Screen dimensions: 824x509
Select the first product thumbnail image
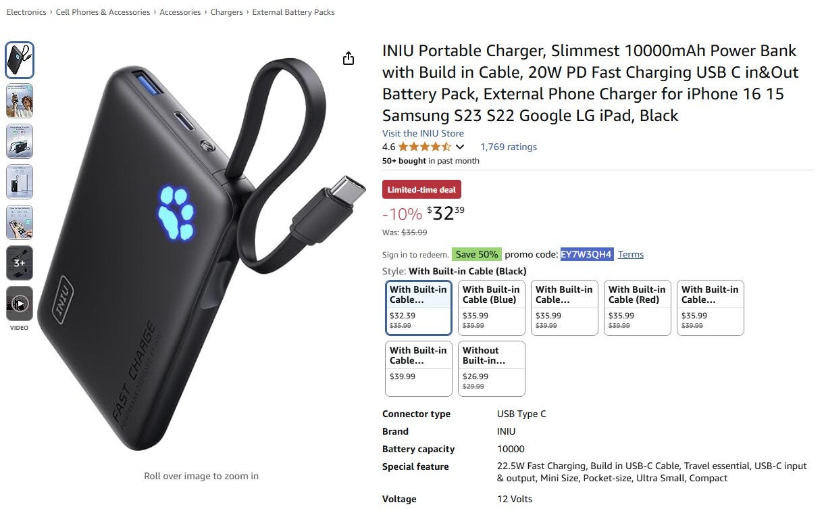tap(20, 60)
